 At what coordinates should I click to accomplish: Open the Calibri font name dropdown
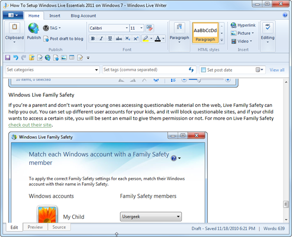(128, 28)
